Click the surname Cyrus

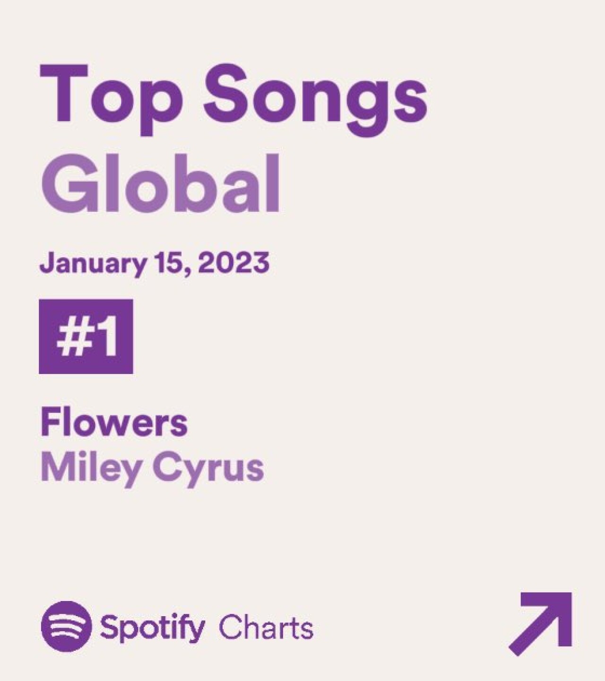point(208,467)
